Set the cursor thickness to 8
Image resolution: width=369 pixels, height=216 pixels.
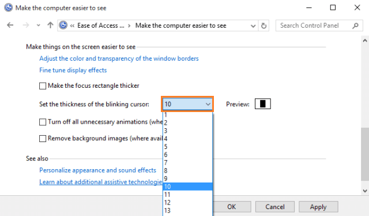click(x=187, y=171)
